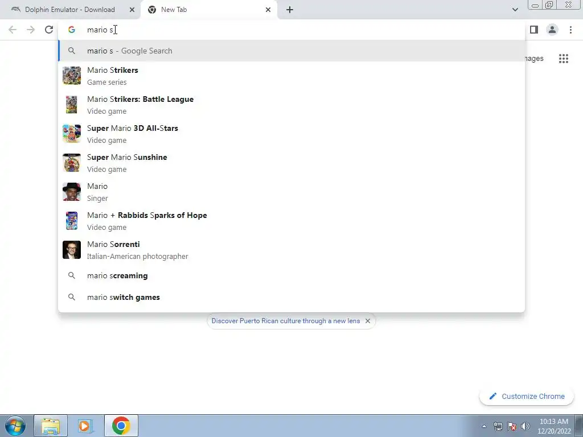Click magnifier icon beside 'mario s - Google Search'
Image resolution: width=583 pixels, height=437 pixels.
[72, 51]
